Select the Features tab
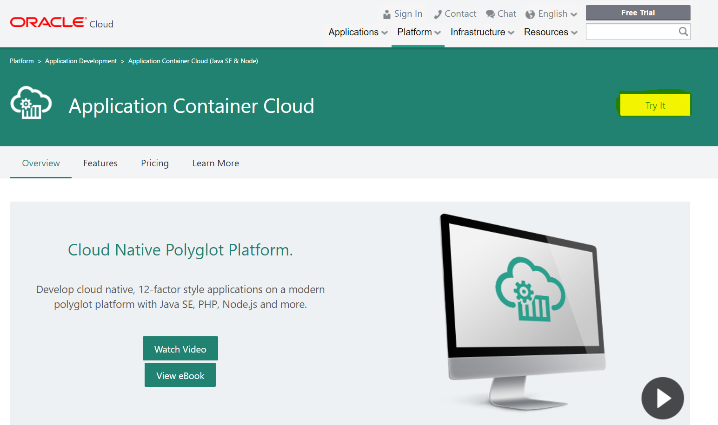Viewport: 718px width, 425px height. click(x=100, y=163)
